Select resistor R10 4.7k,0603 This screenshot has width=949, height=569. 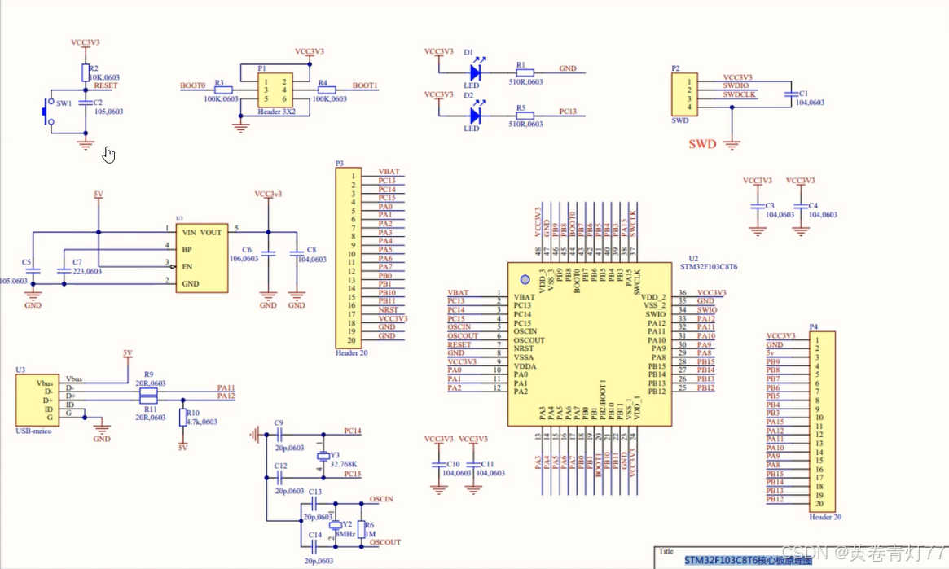[x=182, y=418]
